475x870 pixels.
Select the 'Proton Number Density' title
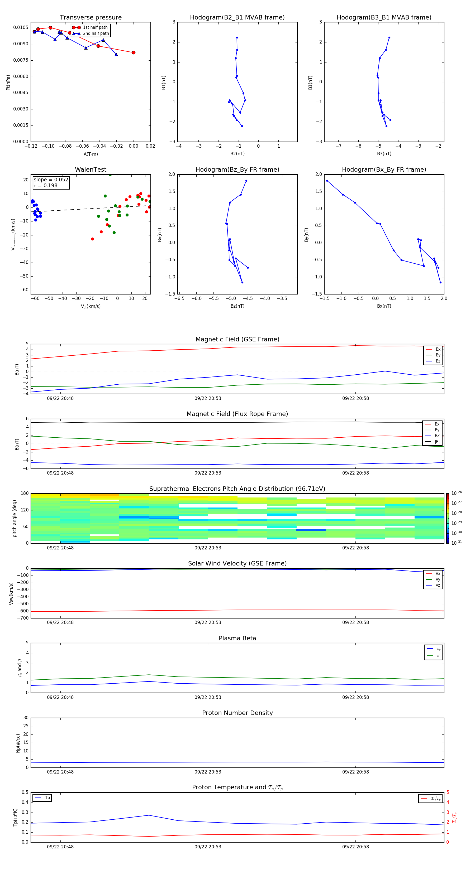tap(237, 713)
